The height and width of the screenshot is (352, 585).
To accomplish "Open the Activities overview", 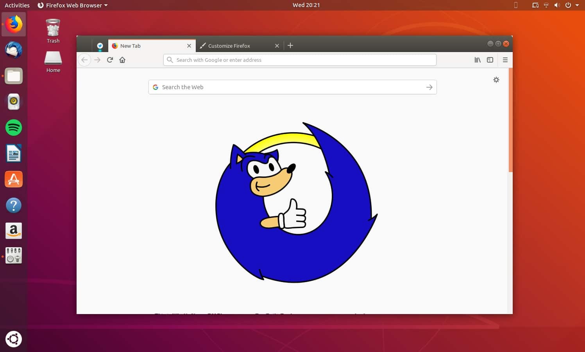I will (17, 5).
